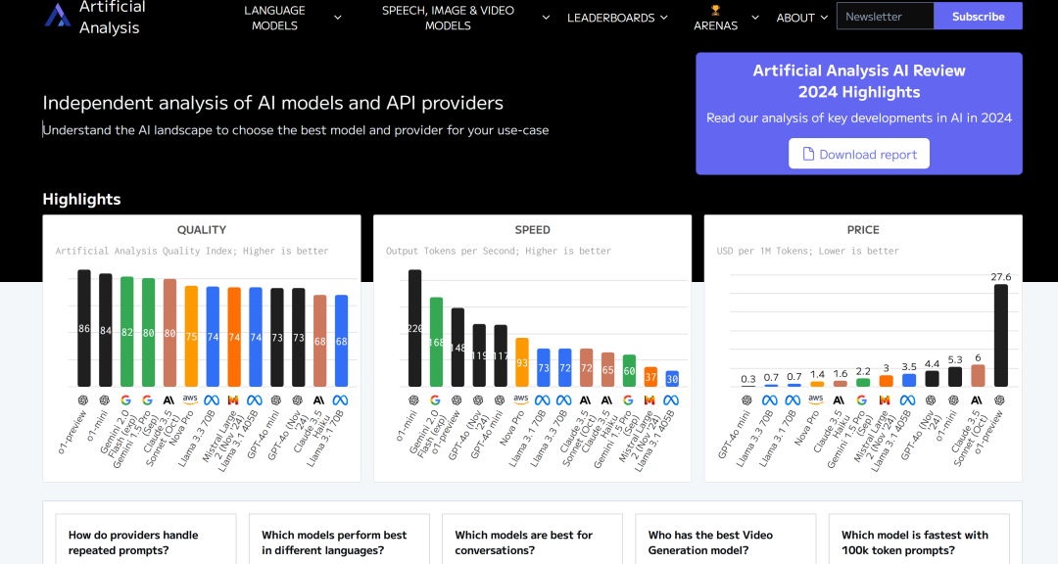The height and width of the screenshot is (564, 1058).
Task: Click the document icon in Download report
Action: (807, 155)
